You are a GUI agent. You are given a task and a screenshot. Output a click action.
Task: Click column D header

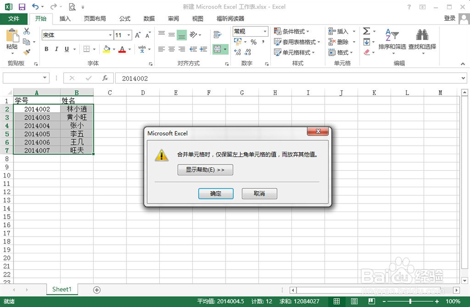pos(143,93)
